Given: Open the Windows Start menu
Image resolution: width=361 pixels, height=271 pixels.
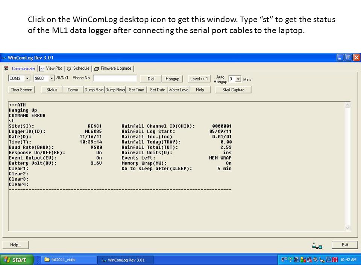Looking at the screenshot, I should tap(17, 260).
